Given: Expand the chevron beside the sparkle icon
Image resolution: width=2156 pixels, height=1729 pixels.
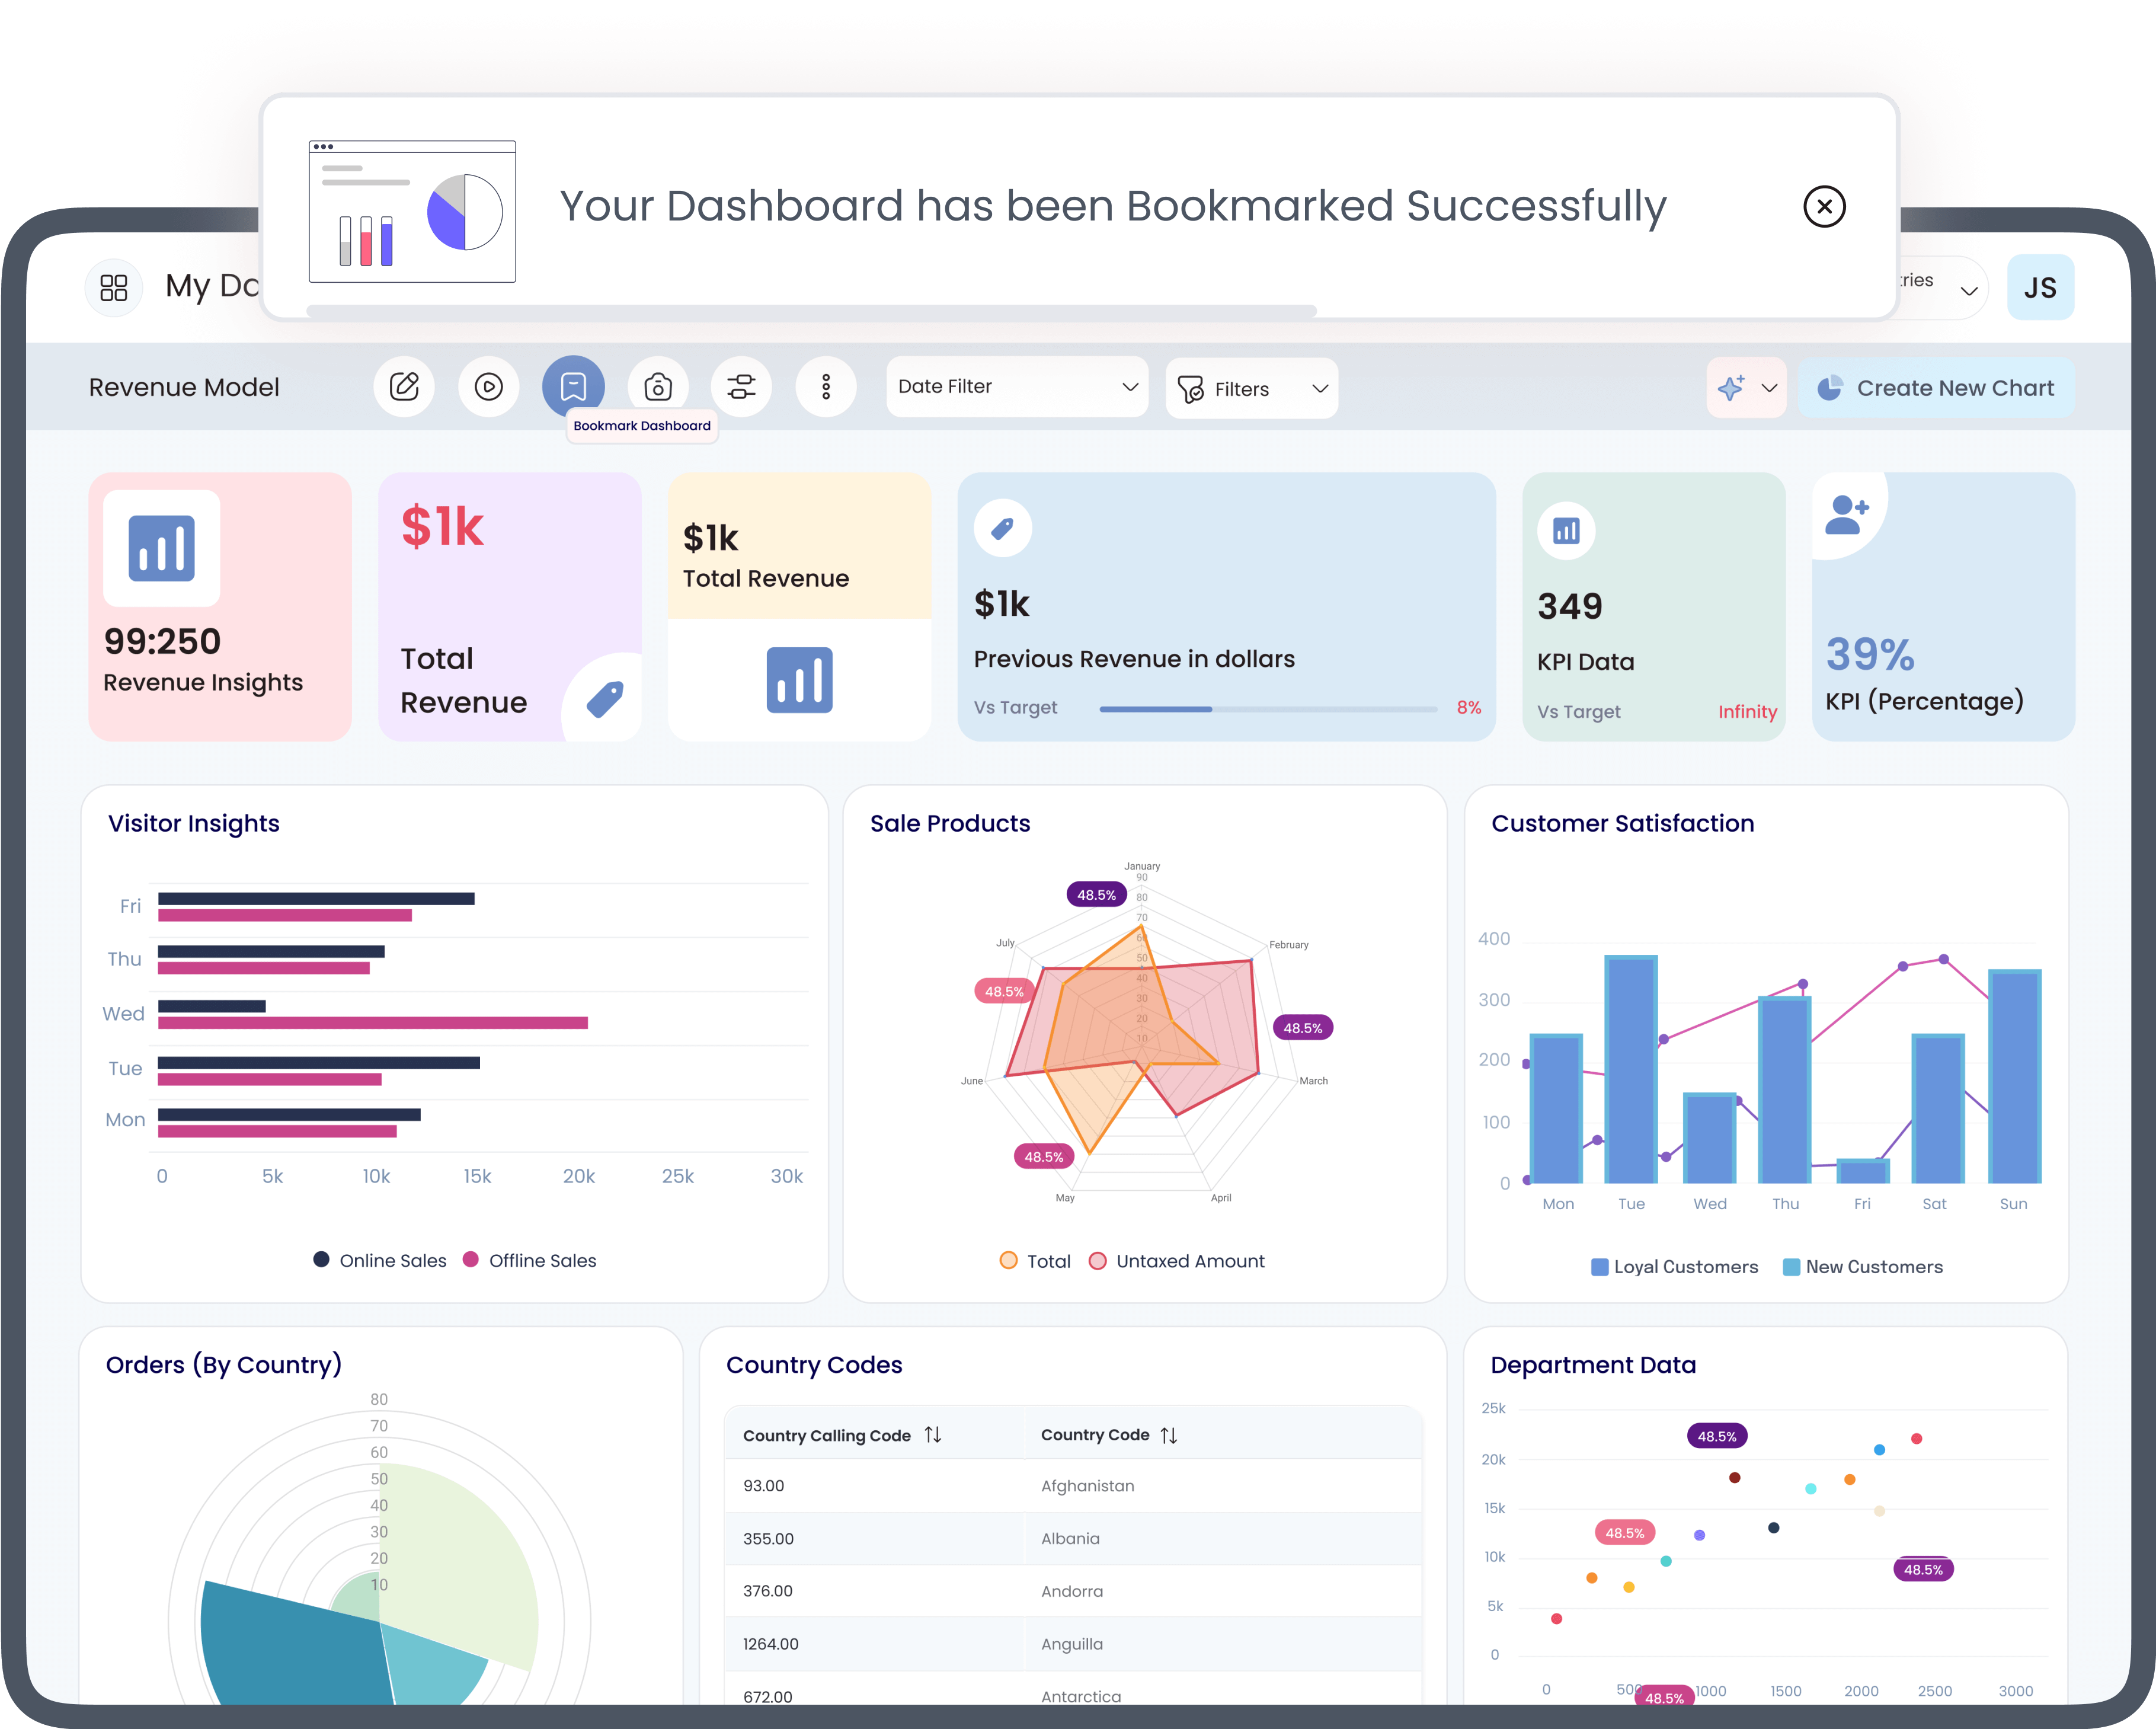Looking at the screenshot, I should pyautogui.click(x=1769, y=388).
